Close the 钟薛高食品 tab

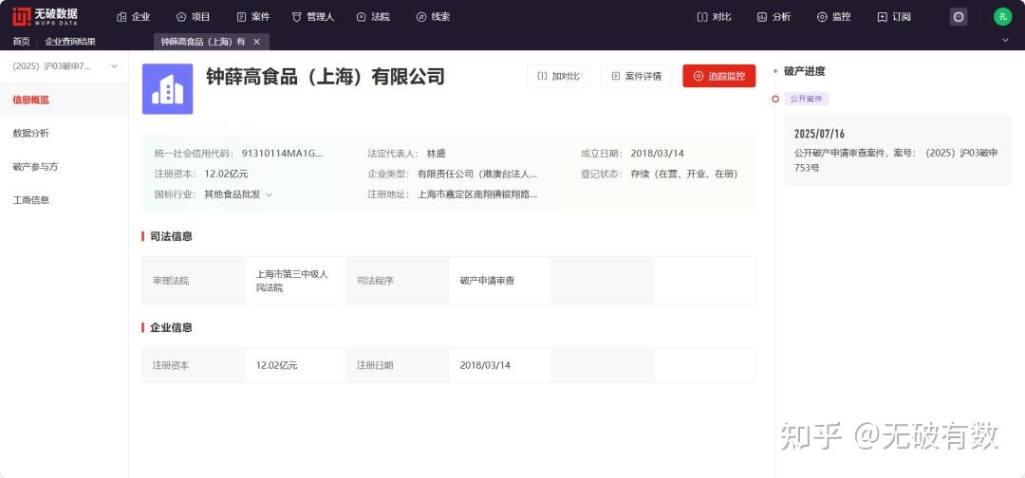click(257, 42)
